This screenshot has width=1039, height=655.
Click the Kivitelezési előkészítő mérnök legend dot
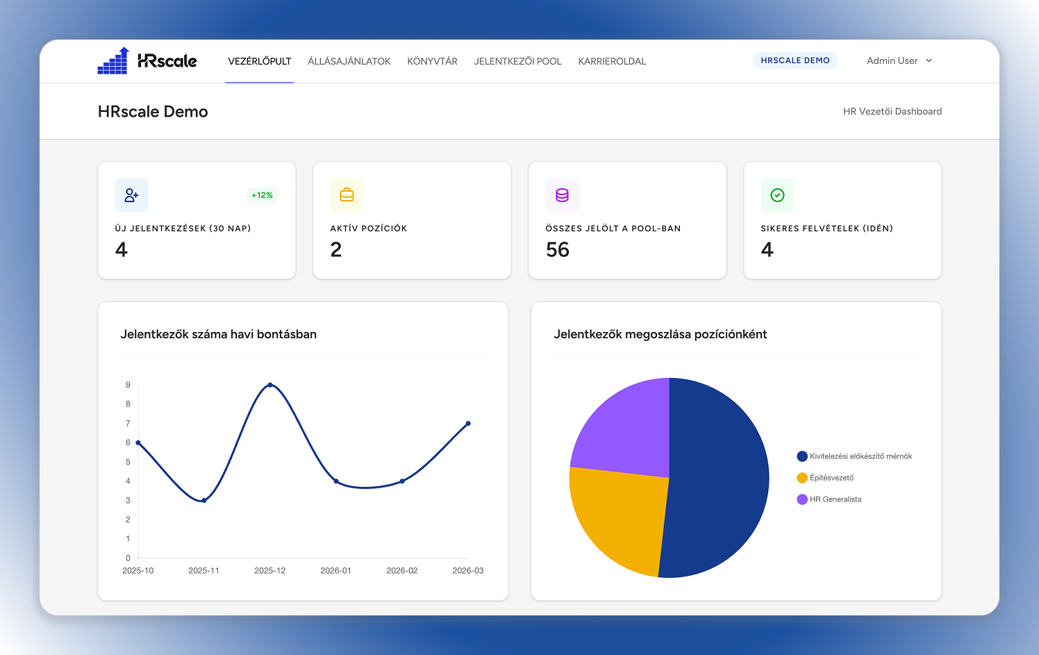point(802,456)
